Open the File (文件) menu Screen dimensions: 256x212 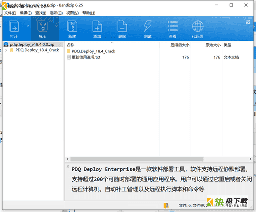(x=10, y=13)
